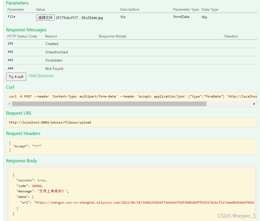Click the aliyuncs url value in response
Viewport: 260px width, 221px height.
[x=144, y=203]
